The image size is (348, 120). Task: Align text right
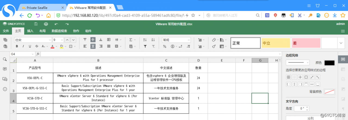(101, 46)
